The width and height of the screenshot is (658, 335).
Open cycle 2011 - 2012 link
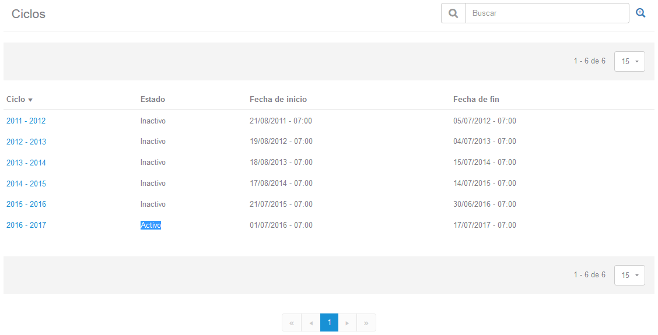click(x=26, y=121)
